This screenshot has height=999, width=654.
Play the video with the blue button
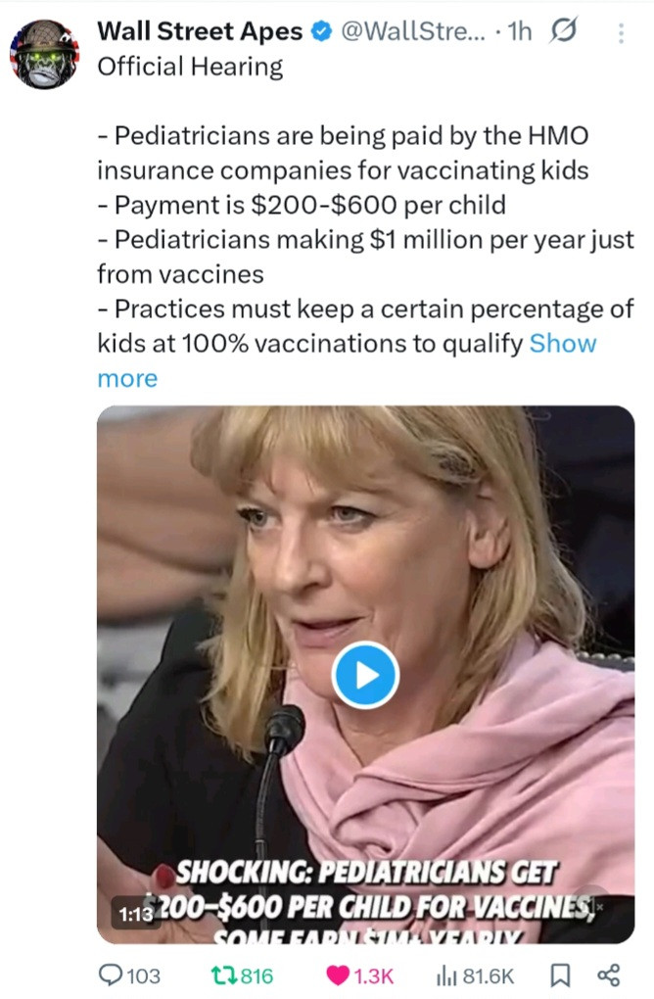point(365,675)
